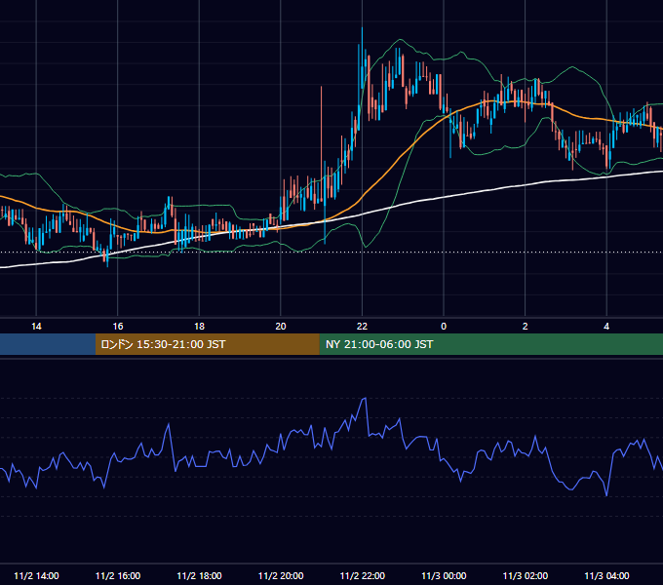Click the 11/2 18:00 time label
Image resolution: width=663 pixels, height=585 pixels.
199,575
